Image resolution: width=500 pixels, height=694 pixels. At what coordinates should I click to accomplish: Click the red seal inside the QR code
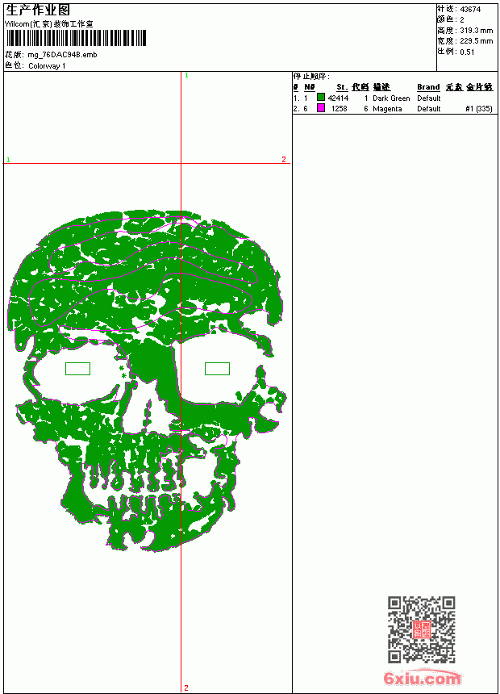point(422,629)
